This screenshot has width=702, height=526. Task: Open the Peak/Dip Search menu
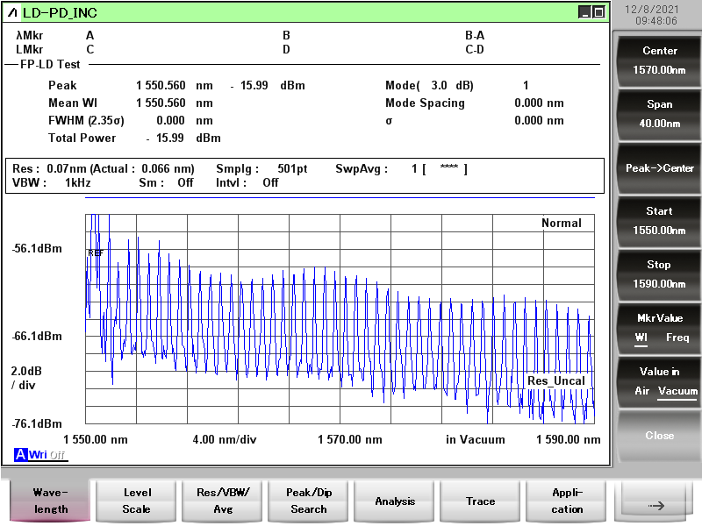[308, 501]
